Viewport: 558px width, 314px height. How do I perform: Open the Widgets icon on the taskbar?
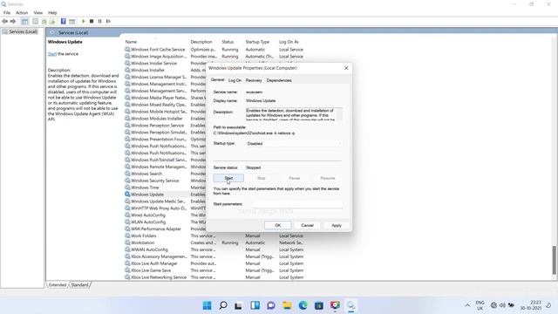click(255, 305)
